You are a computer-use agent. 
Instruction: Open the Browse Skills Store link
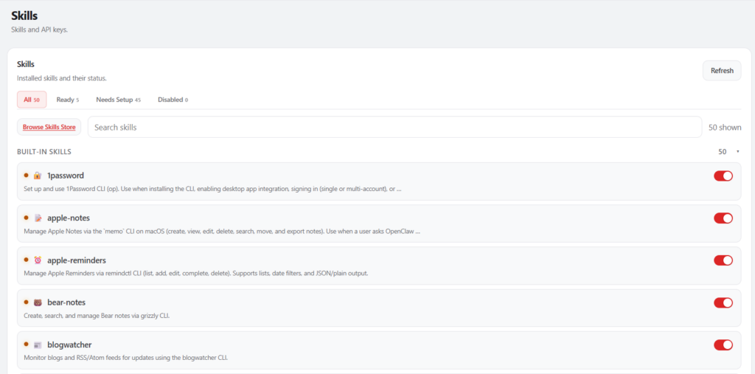pyautogui.click(x=49, y=127)
